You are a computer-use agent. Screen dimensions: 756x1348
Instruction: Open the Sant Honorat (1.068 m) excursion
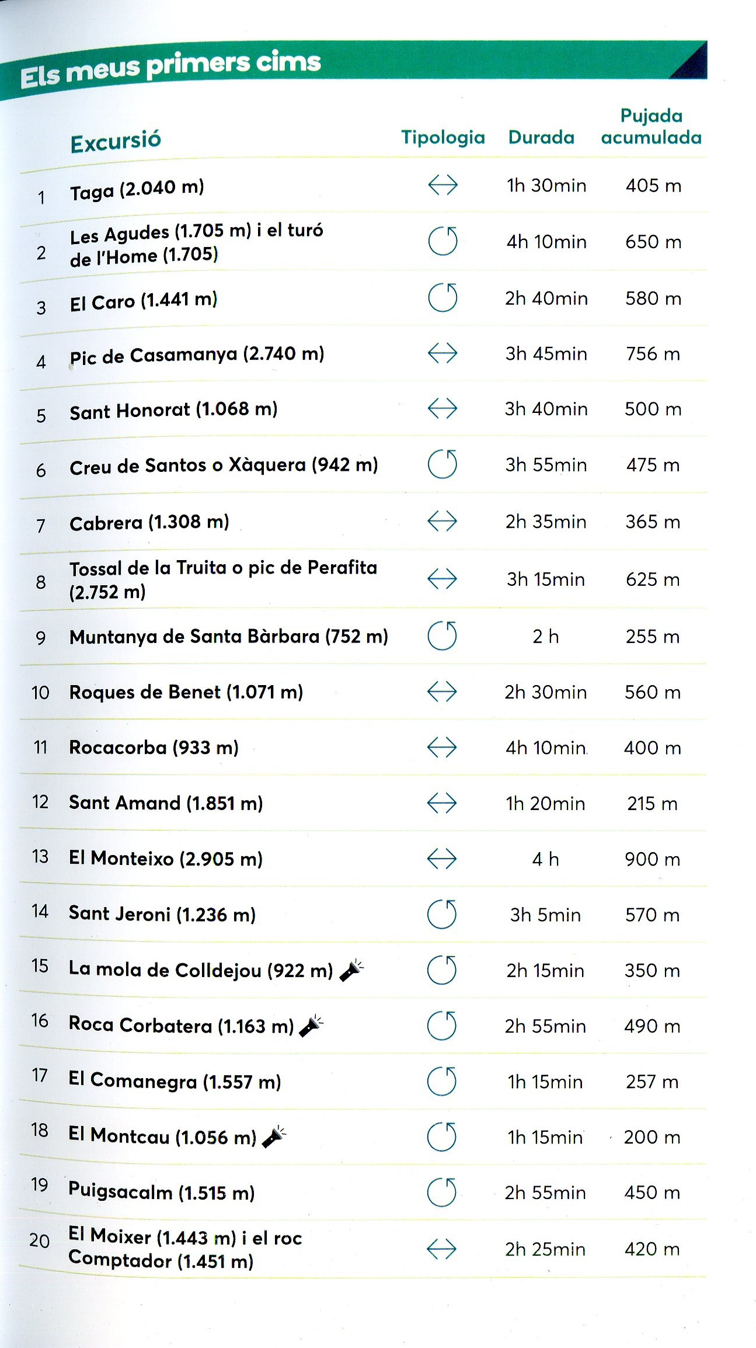pyautogui.click(x=173, y=410)
